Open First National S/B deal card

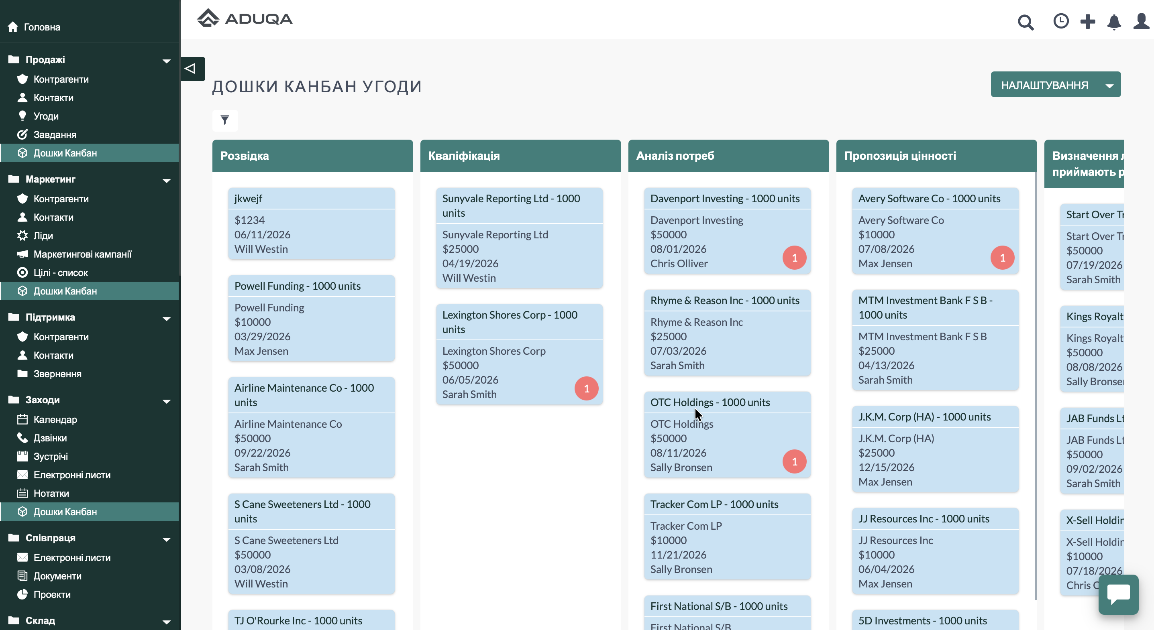[x=727, y=613]
